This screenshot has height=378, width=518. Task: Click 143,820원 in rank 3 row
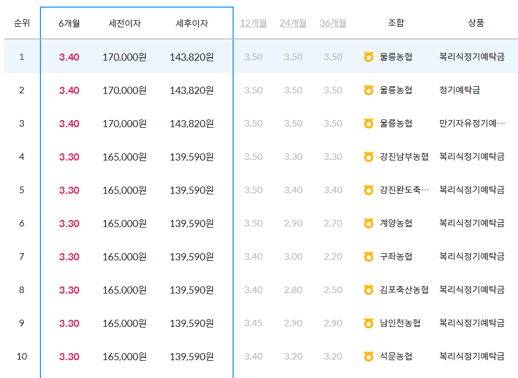pyautogui.click(x=191, y=124)
